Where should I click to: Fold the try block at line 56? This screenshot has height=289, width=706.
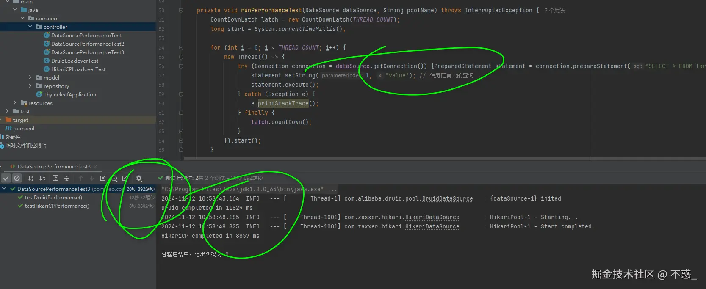point(181,66)
